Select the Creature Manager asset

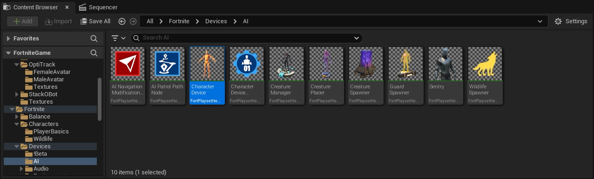tap(286, 75)
